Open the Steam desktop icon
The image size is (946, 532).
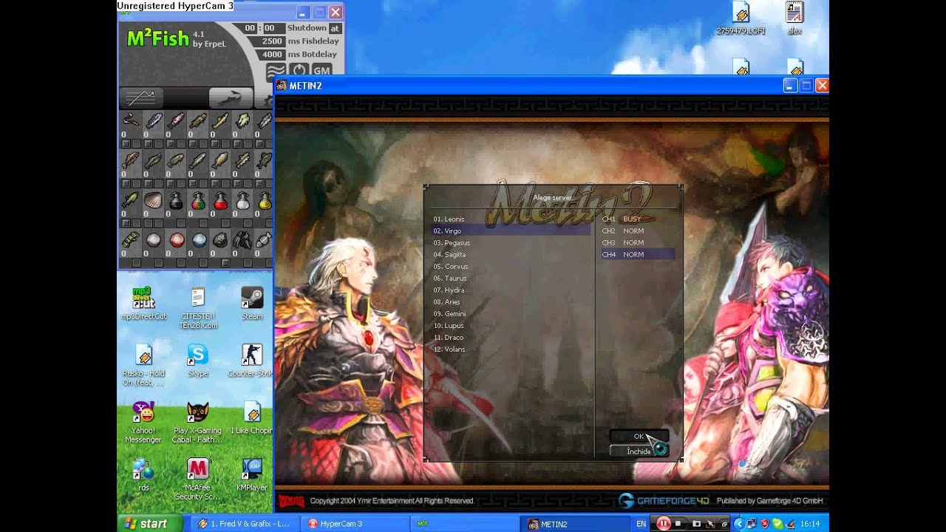[252, 304]
